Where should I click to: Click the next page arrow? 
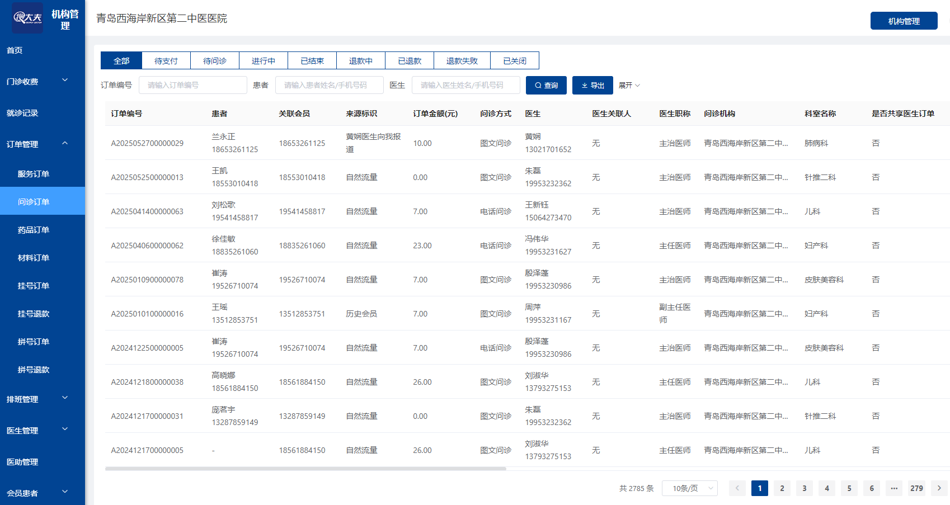click(939, 488)
